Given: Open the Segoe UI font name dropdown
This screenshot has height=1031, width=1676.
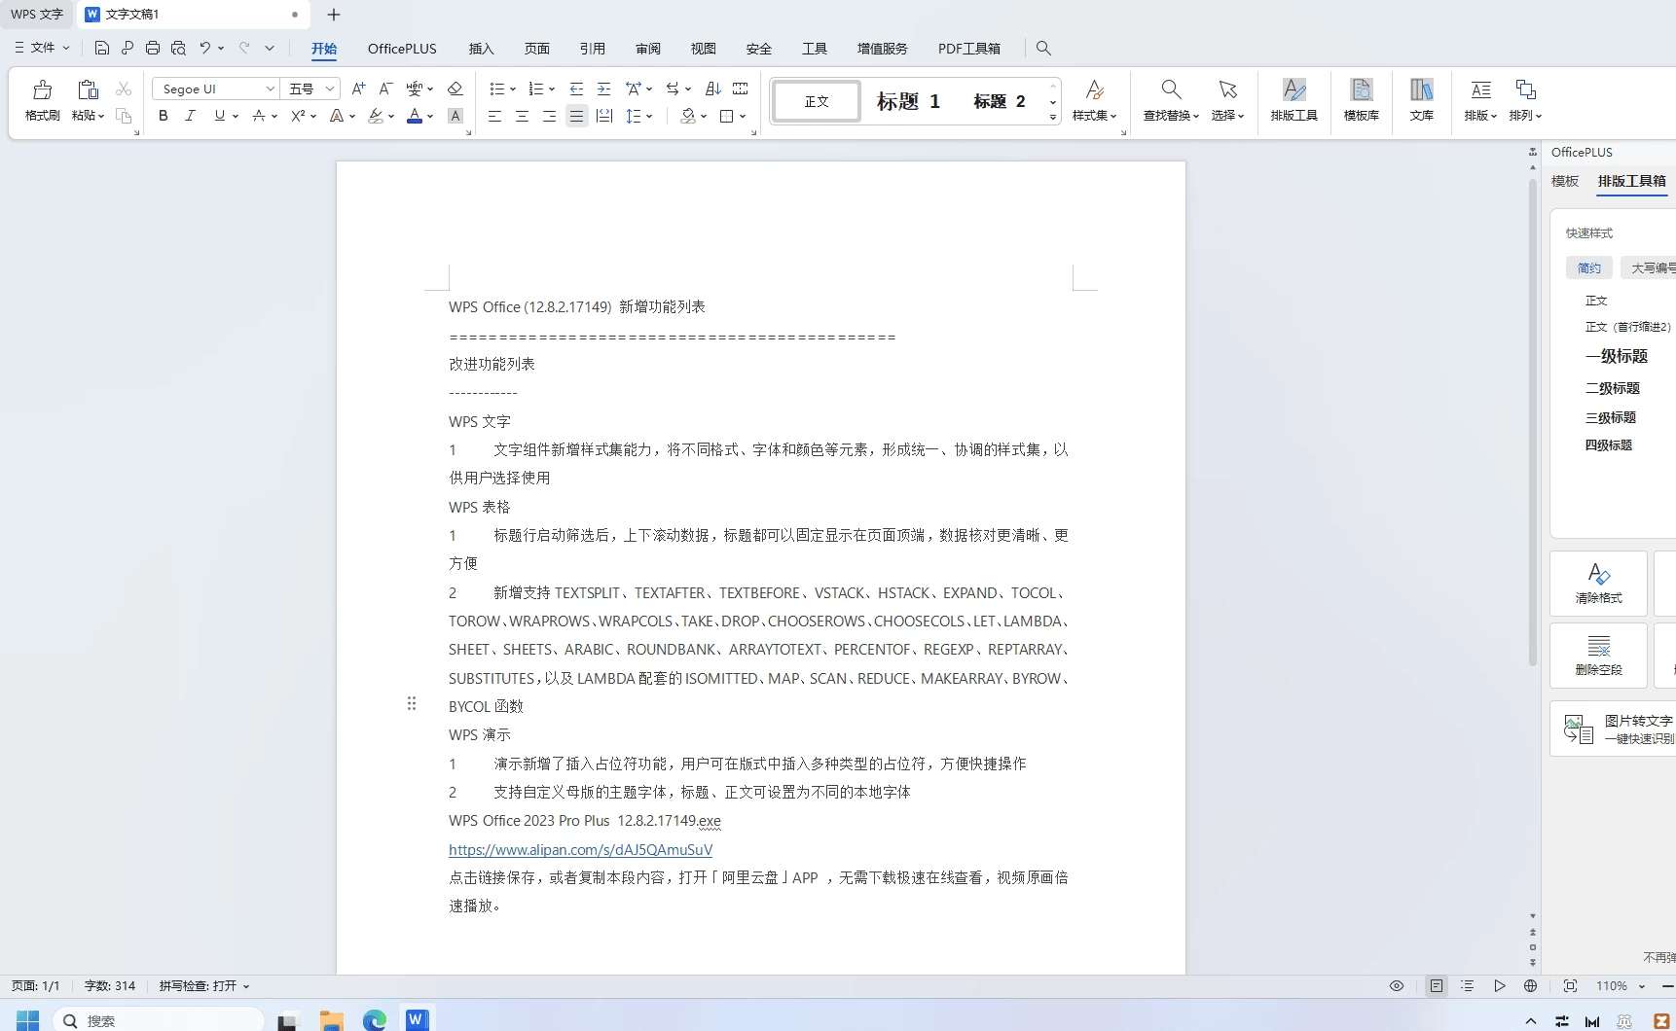Looking at the screenshot, I should click(270, 89).
